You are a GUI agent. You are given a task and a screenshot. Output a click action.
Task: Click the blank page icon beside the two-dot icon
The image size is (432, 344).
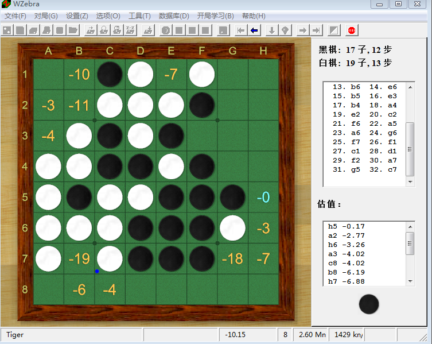click(21, 30)
